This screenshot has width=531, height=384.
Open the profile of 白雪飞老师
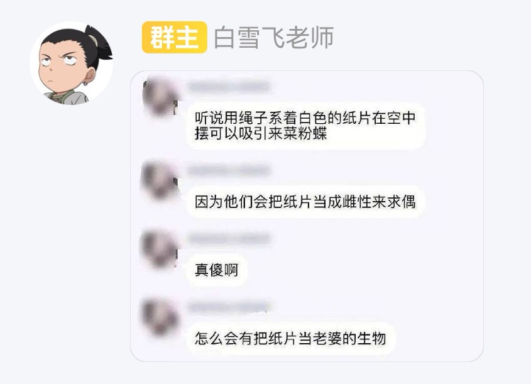(x=273, y=37)
